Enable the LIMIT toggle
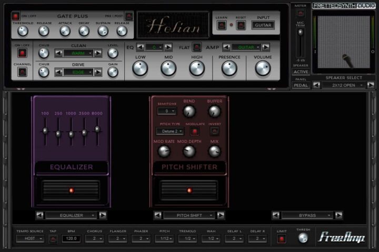Image resolution: width=379 pixels, height=252 pixels. [x=282, y=239]
